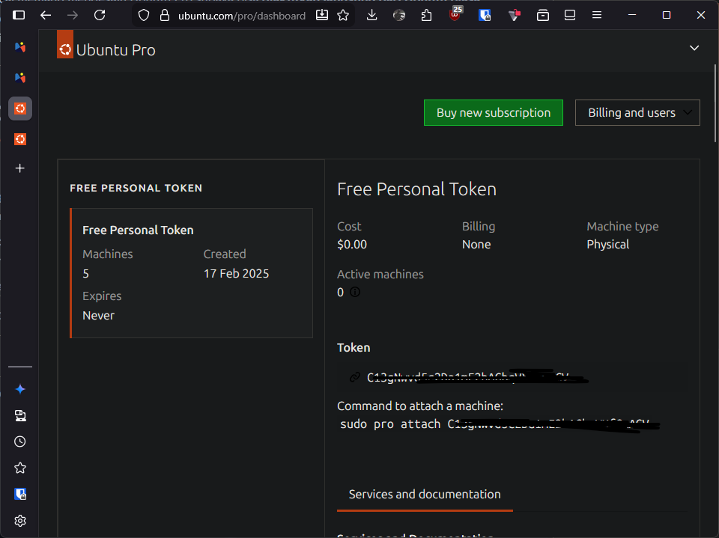Screen dimensions: 719x538
Task: Toggle the sidebar with top-left panel icon
Action: pyautogui.click(x=19, y=15)
